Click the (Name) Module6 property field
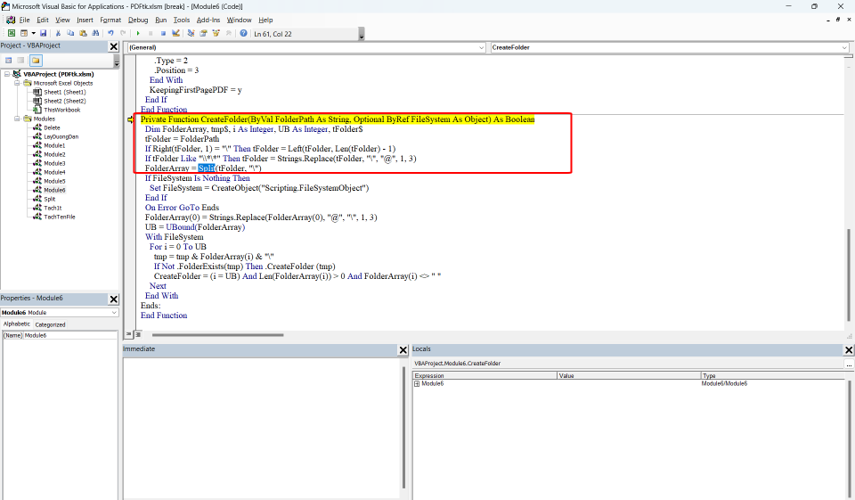Viewport: 855px width, 500px height. coord(60,335)
